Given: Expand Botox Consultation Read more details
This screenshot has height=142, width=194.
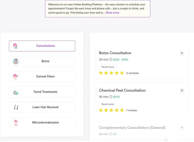Looking at the screenshot, I should click(108, 67).
